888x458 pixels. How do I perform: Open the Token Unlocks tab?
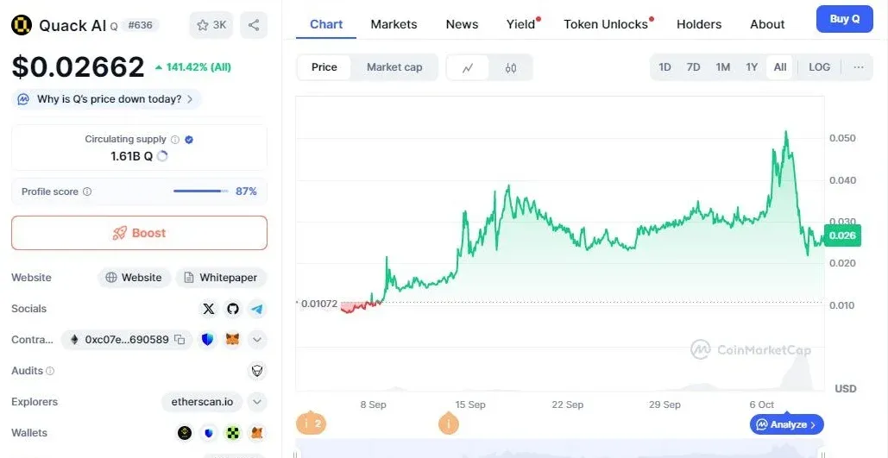coord(606,24)
